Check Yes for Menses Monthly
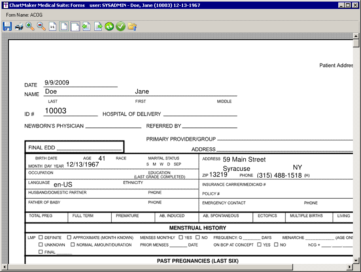 181,238
